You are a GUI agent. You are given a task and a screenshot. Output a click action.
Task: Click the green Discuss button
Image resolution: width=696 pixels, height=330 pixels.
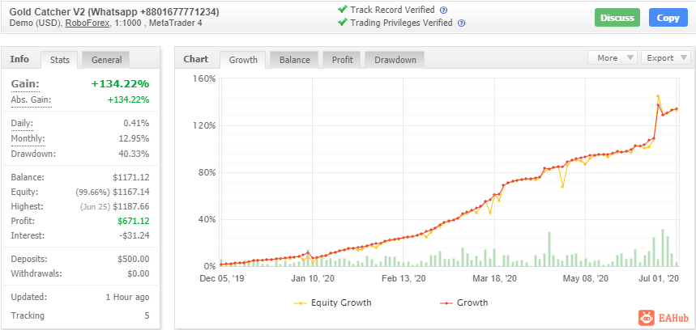click(617, 18)
